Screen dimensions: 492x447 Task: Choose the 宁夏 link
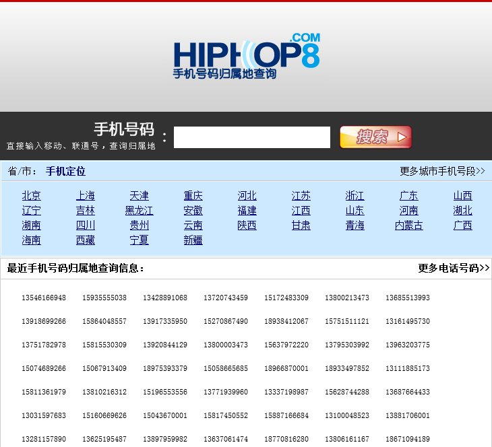[x=140, y=240]
